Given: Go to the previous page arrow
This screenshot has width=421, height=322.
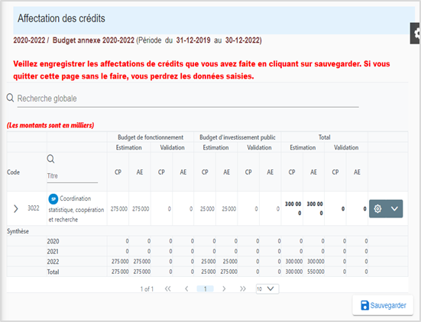Looking at the screenshot, I should coord(186,288).
